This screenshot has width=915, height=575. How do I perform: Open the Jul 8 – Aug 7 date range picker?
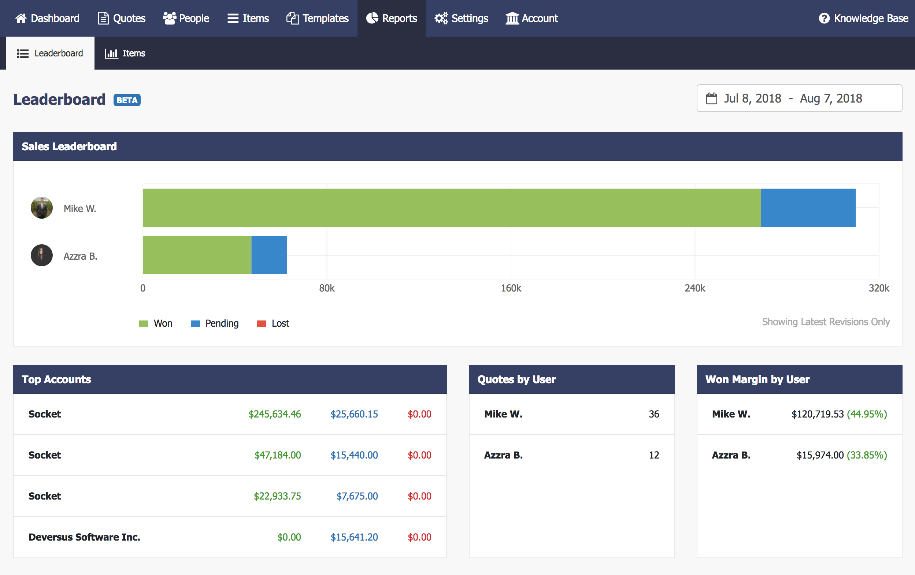799,99
